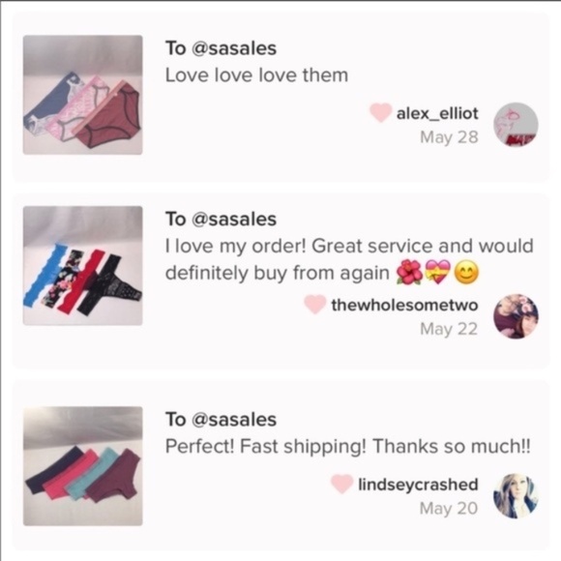This screenshot has width=561, height=561.
Task: Select the "I love my order!" comment text
Action: [x=349, y=260]
